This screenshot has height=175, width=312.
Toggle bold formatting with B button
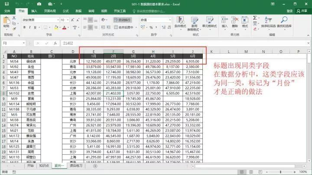[24, 27]
